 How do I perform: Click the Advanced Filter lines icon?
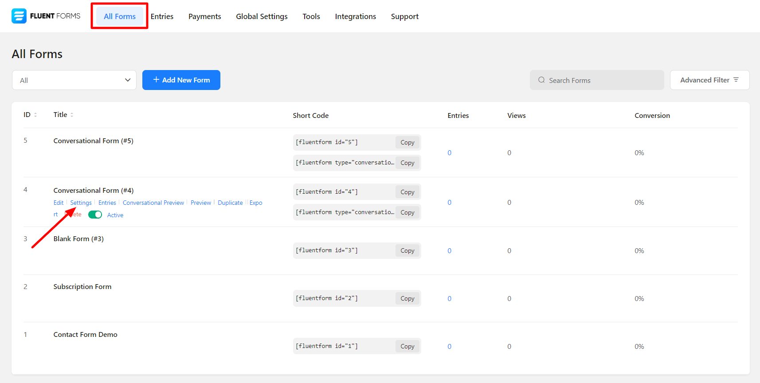tap(736, 80)
